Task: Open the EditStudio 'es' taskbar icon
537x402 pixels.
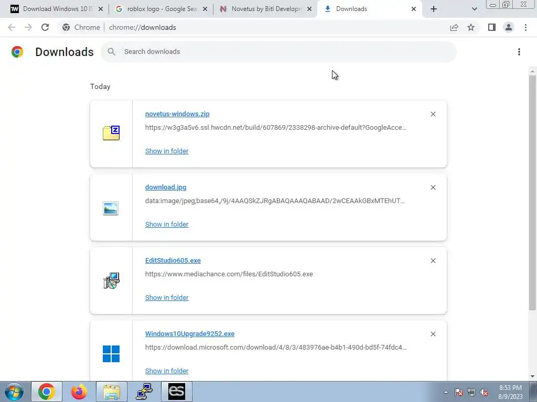Action: point(177,392)
